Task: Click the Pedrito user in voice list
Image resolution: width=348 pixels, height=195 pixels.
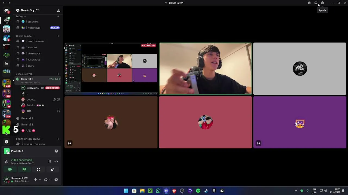Action: pyautogui.click(x=40, y=105)
